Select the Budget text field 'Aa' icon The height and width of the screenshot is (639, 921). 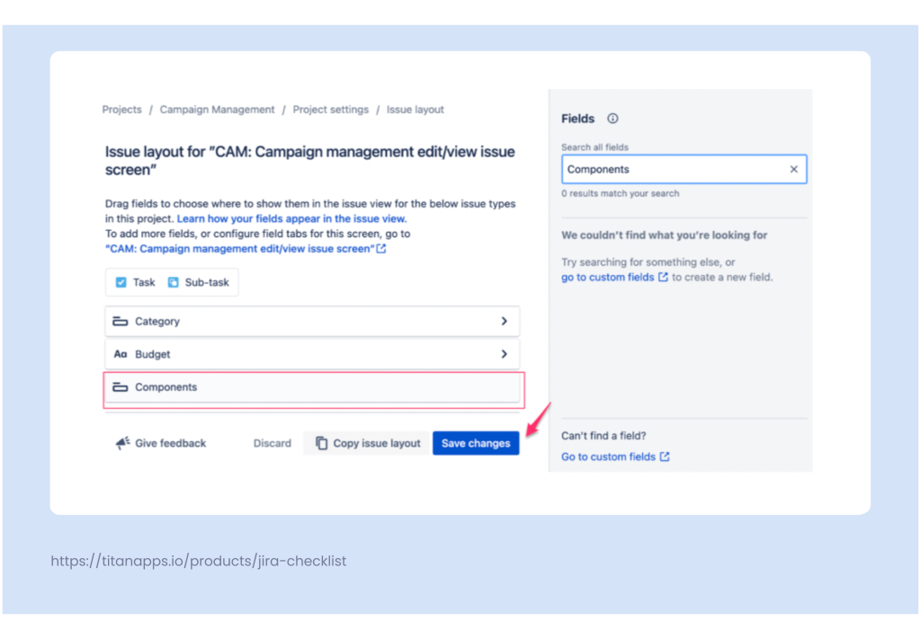click(x=121, y=353)
